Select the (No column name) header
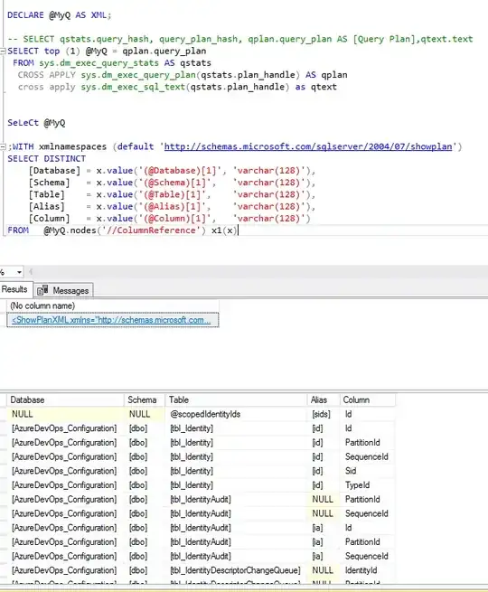488x592 pixels. [x=113, y=305]
